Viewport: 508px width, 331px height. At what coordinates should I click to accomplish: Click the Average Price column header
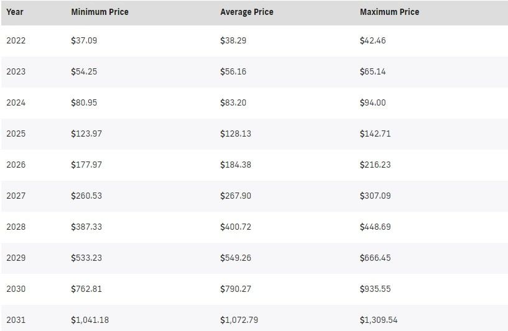coord(247,12)
